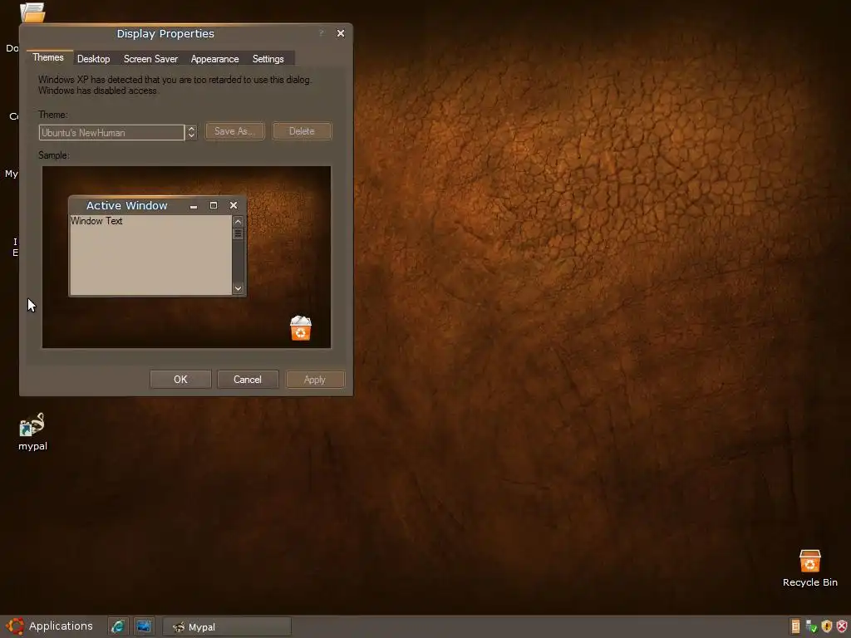
Task: Expand the Theme list with its arrow button
Action: (191, 132)
